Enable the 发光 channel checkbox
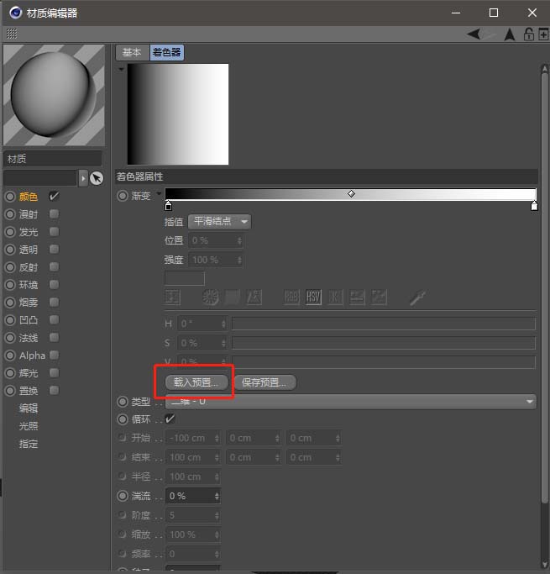The width and height of the screenshot is (550, 574). pos(54,231)
